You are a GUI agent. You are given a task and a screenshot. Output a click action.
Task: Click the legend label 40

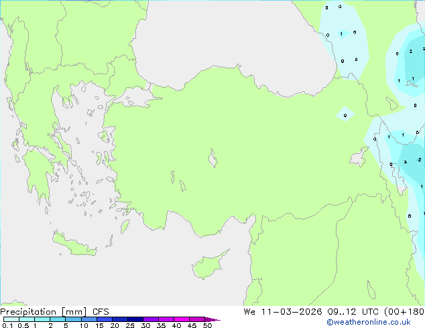[x=176, y=325]
